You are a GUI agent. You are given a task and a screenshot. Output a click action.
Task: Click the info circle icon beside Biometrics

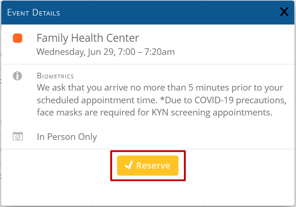[17, 76]
